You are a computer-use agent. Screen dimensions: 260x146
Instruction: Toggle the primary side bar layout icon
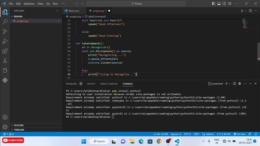coord(214,4)
